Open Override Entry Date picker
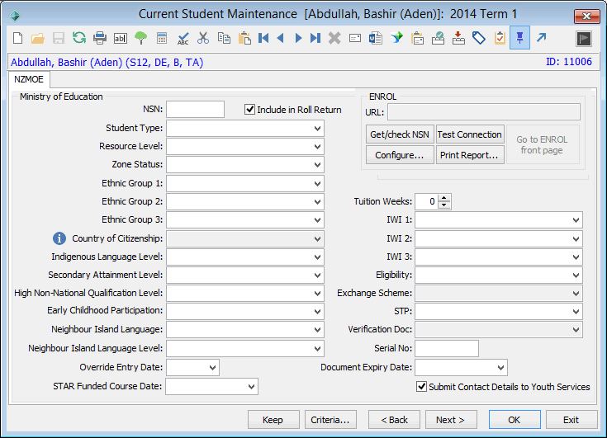Screen dimensions: 607x438 [212, 368]
